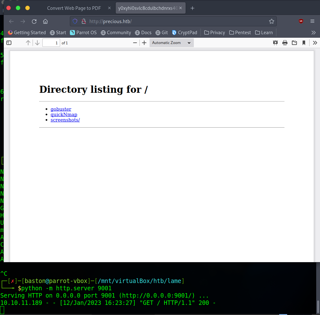This screenshot has width=320, height=315.
Task: Open presentation mode for the PDF
Action: click(275, 42)
